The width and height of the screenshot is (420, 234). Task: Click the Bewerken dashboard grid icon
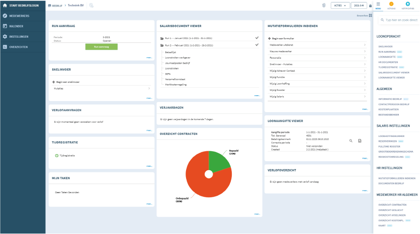(x=370, y=16)
